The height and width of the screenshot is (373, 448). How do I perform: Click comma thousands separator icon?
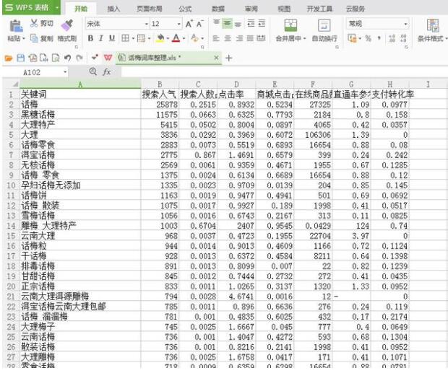(379, 38)
